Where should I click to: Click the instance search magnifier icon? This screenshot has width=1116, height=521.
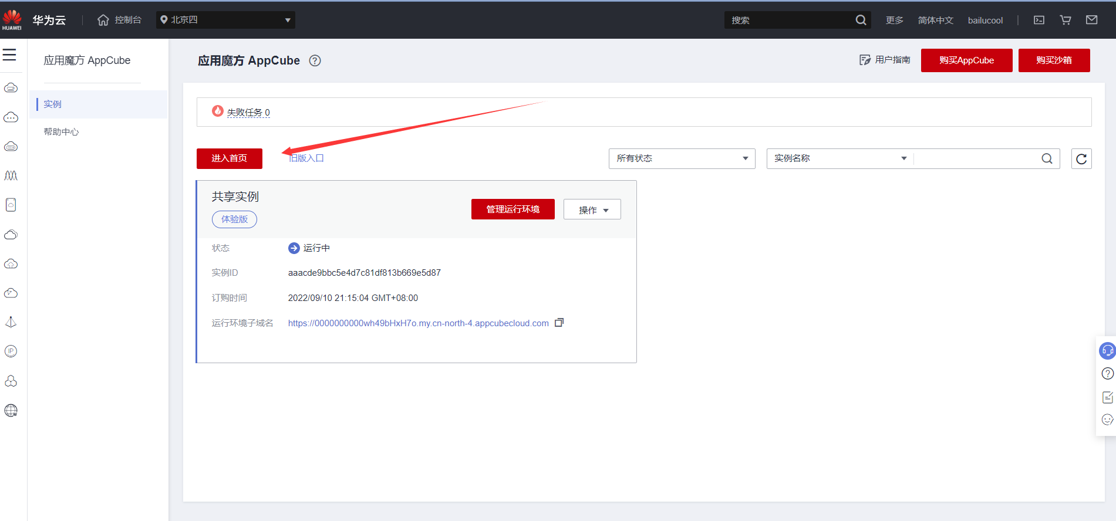1047,158
